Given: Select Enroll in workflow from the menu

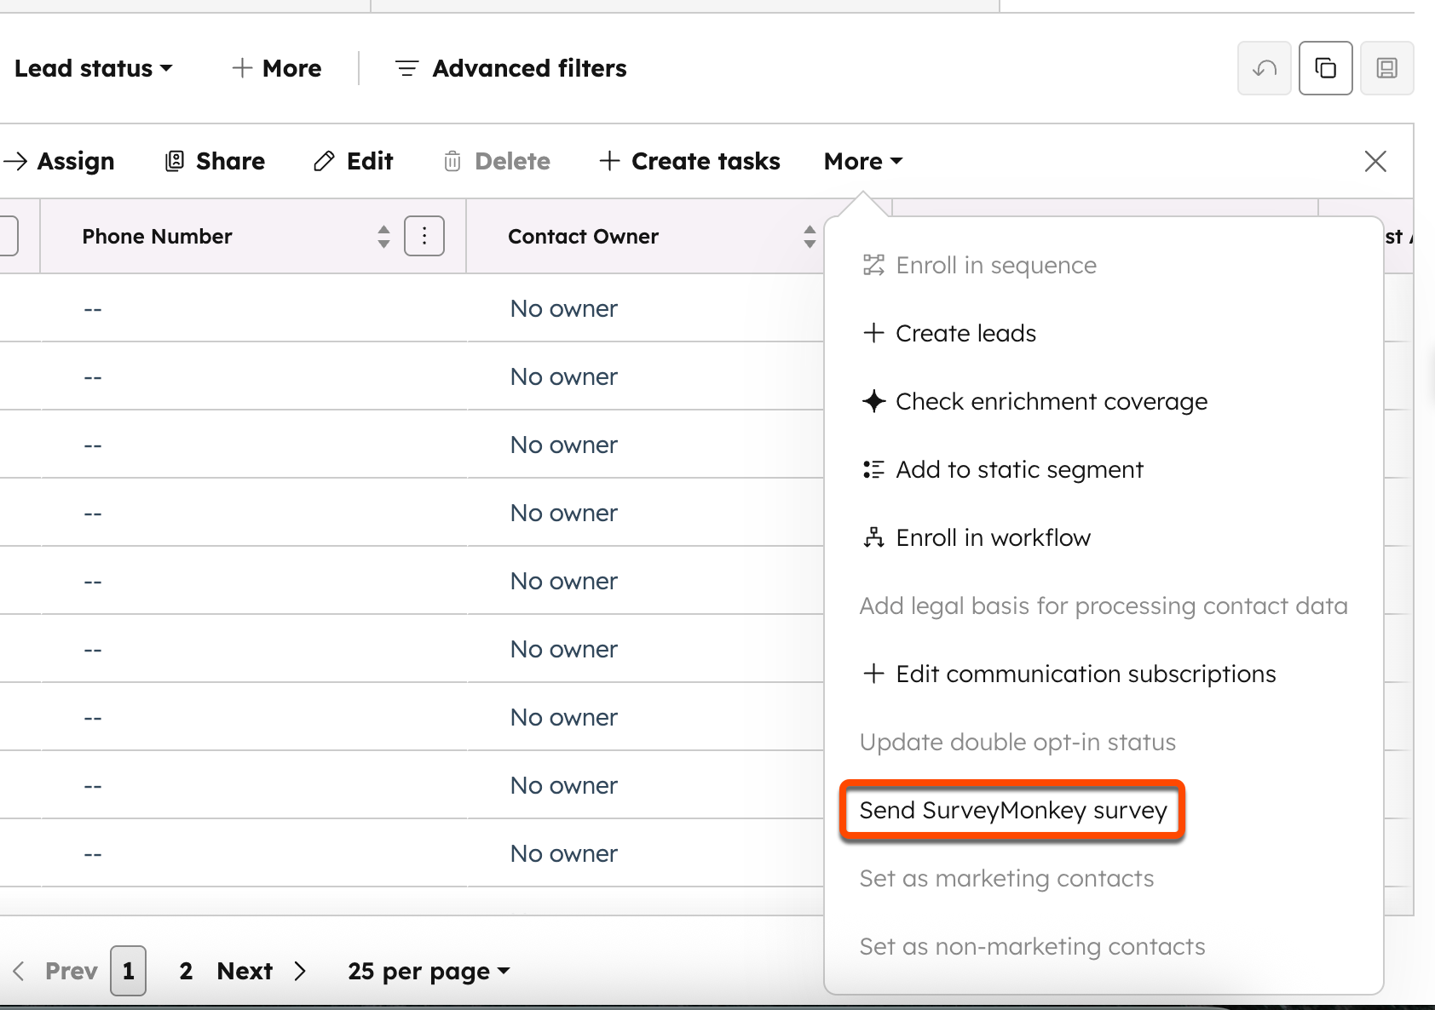Looking at the screenshot, I should 992,537.
